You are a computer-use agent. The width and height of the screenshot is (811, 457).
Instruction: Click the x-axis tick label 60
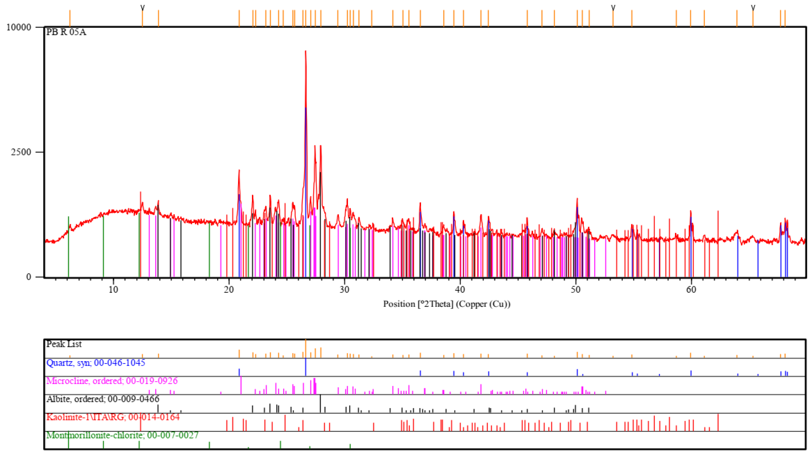click(691, 290)
